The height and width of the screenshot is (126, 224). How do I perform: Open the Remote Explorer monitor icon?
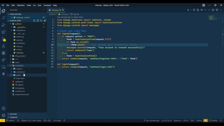click(3, 67)
